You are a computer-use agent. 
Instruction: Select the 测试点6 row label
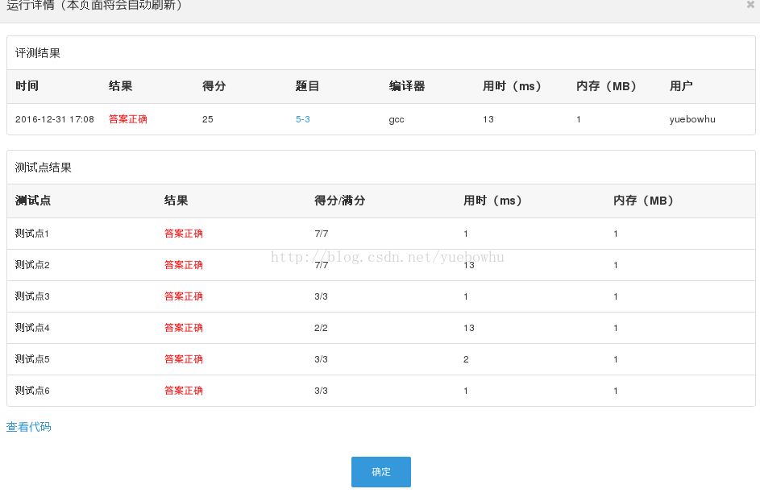[x=32, y=391]
